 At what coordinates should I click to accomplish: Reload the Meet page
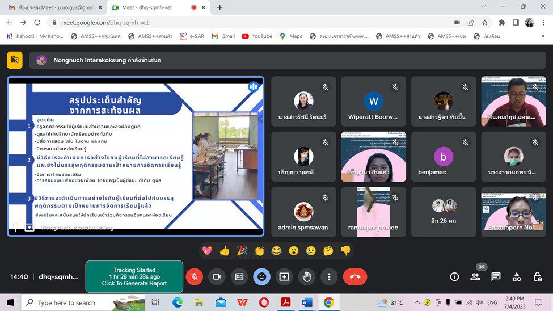(x=37, y=23)
